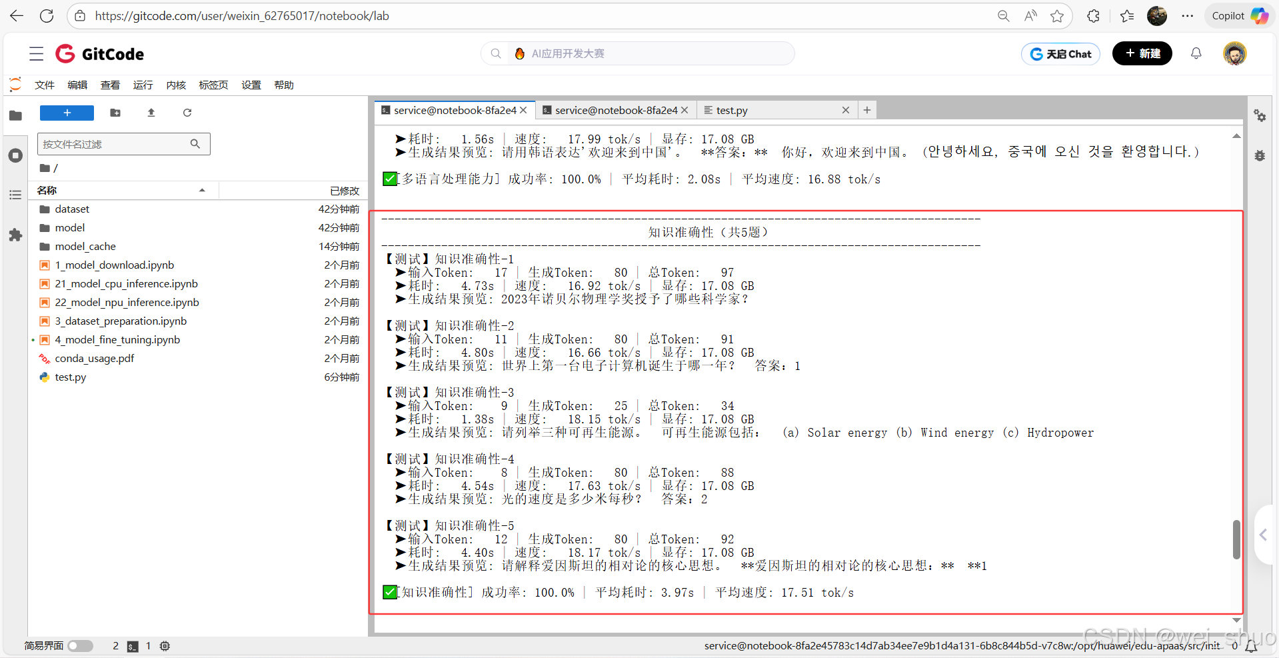Click the read aloud icon in address bar
Viewport: 1279px width, 658px height.
click(x=1030, y=16)
